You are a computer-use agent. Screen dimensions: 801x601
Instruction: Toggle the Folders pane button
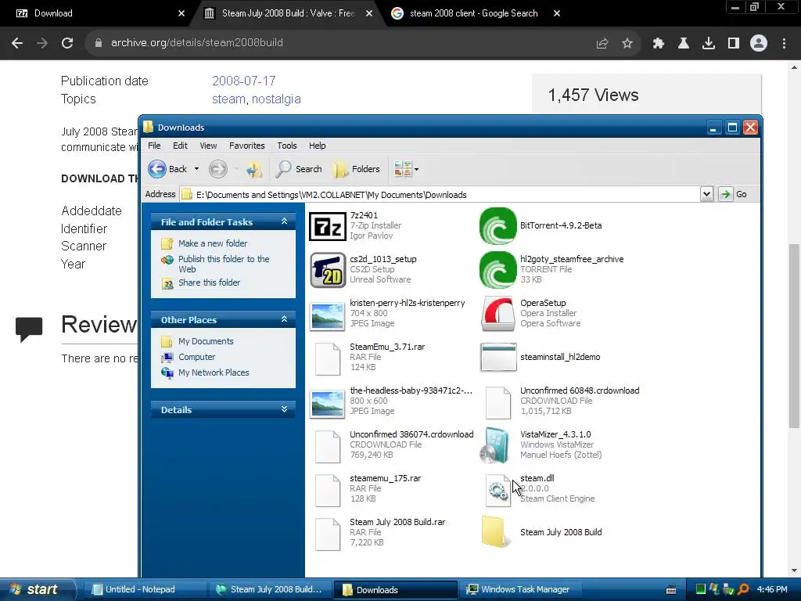357,169
